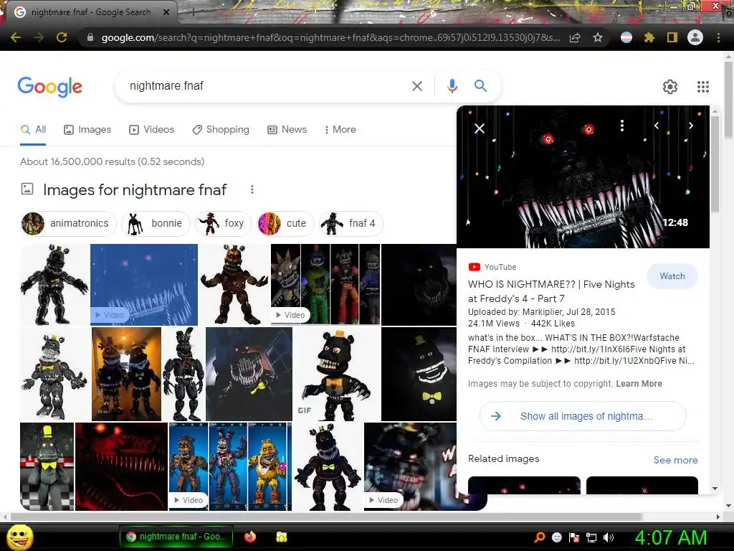Image resolution: width=734 pixels, height=551 pixels.
Task: Switch to the Images search tab
Action: pyautogui.click(x=87, y=130)
